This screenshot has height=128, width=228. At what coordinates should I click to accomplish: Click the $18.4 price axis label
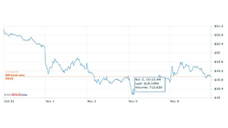pyautogui.click(x=219, y=89)
